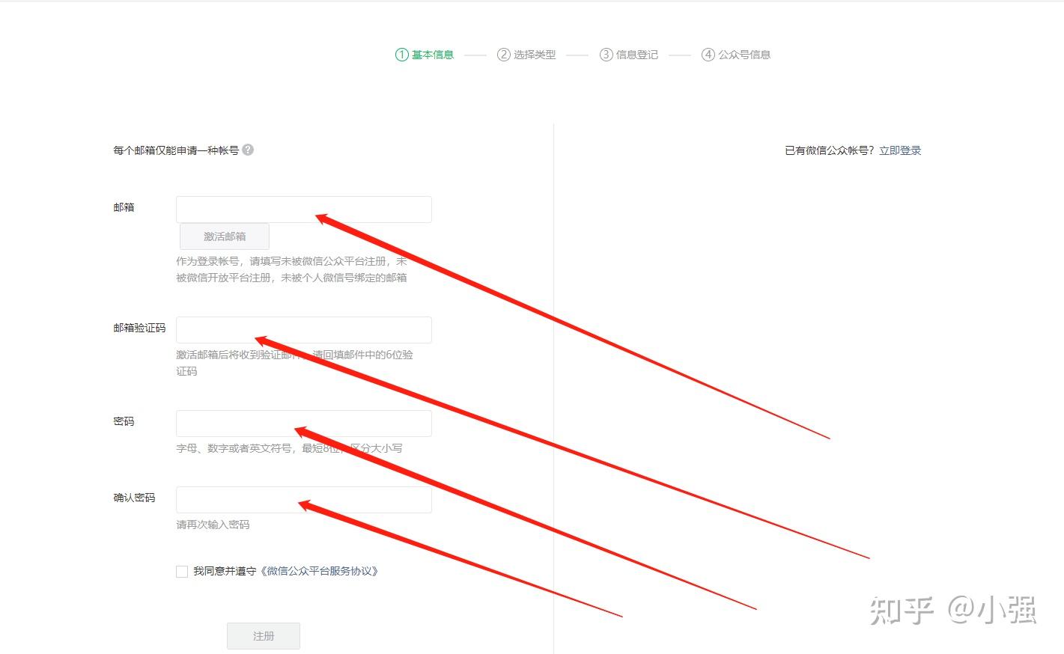Focus the 密码 input field

click(x=304, y=424)
